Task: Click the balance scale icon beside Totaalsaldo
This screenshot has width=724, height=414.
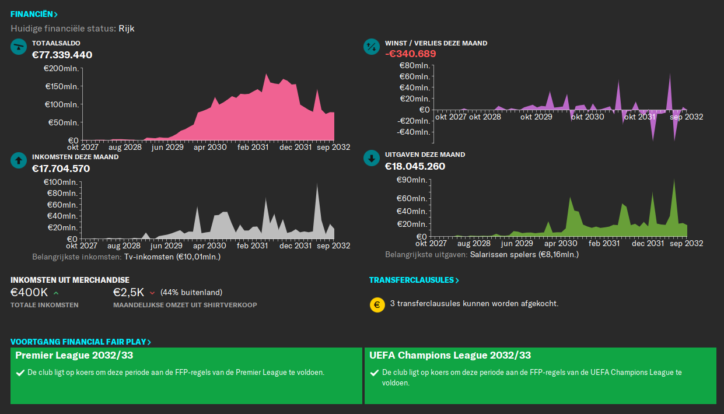Action: [19, 47]
